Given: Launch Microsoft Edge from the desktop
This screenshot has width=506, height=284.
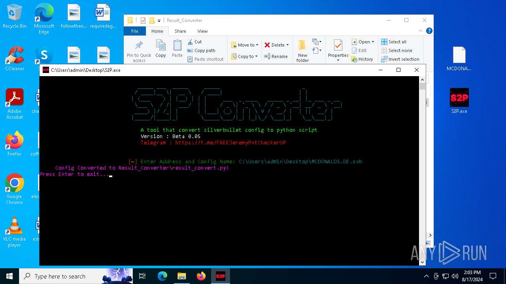Looking at the screenshot, I should point(44,19).
